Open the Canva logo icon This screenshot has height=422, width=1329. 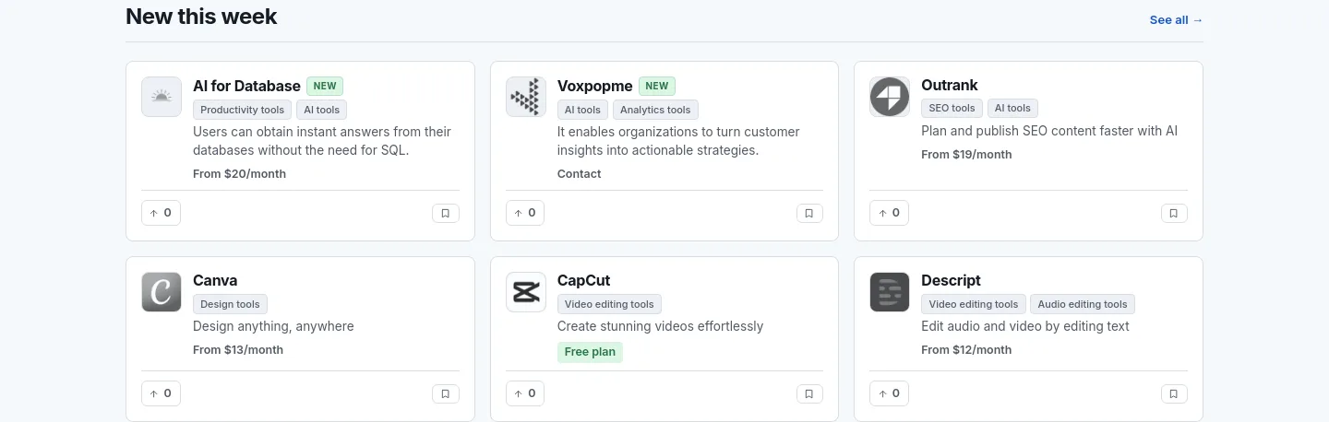pos(162,292)
